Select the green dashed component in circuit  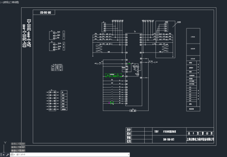point(113,75)
